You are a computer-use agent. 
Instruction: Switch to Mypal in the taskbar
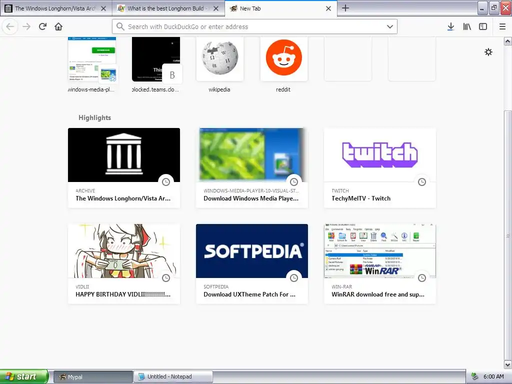click(93, 377)
